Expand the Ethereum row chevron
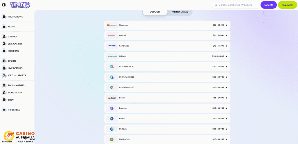The height and width of the screenshot is (144, 298). tap(226, 108)
